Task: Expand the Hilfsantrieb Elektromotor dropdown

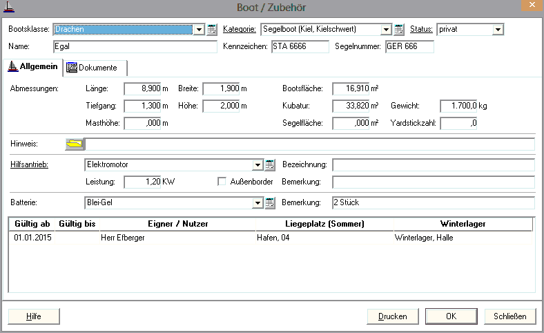Action: click(257, 165)
